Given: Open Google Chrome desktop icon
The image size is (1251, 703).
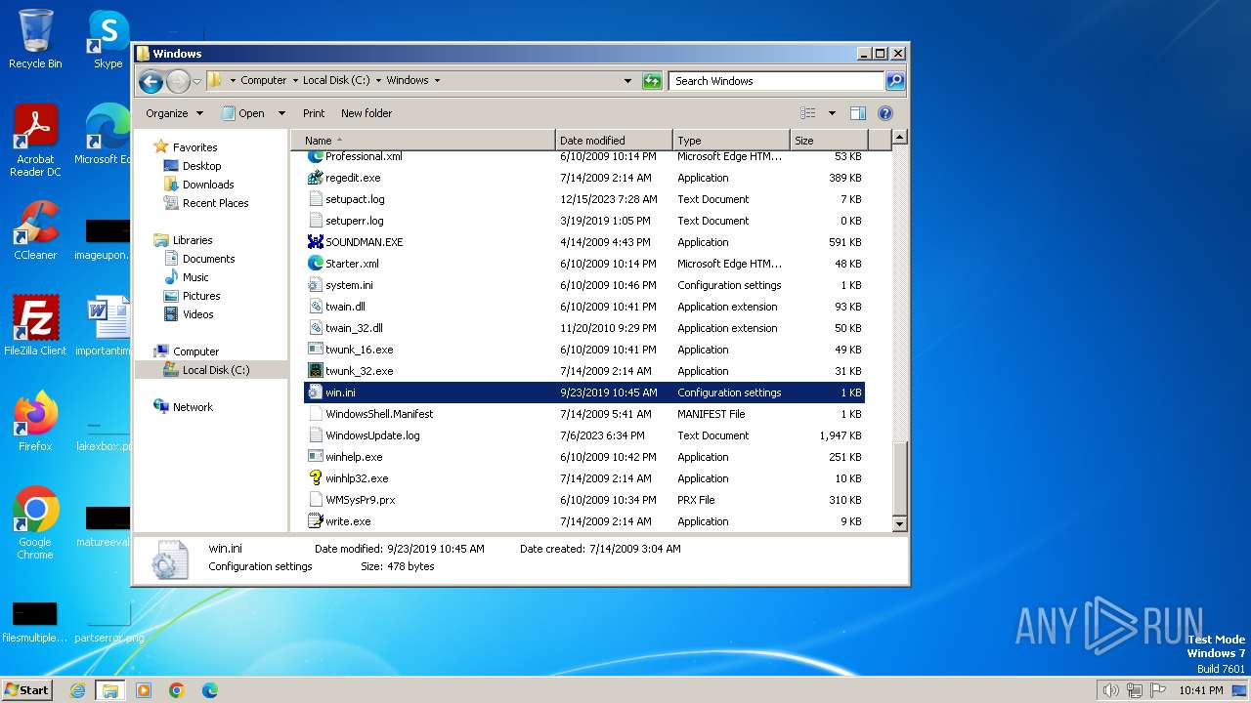Looking at the screenshot, I should coord(35,522).
